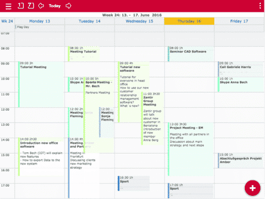This screenshot has width=265, height=199.
Task: Open Friday 17 column header
Action: (x=239, y=21)
